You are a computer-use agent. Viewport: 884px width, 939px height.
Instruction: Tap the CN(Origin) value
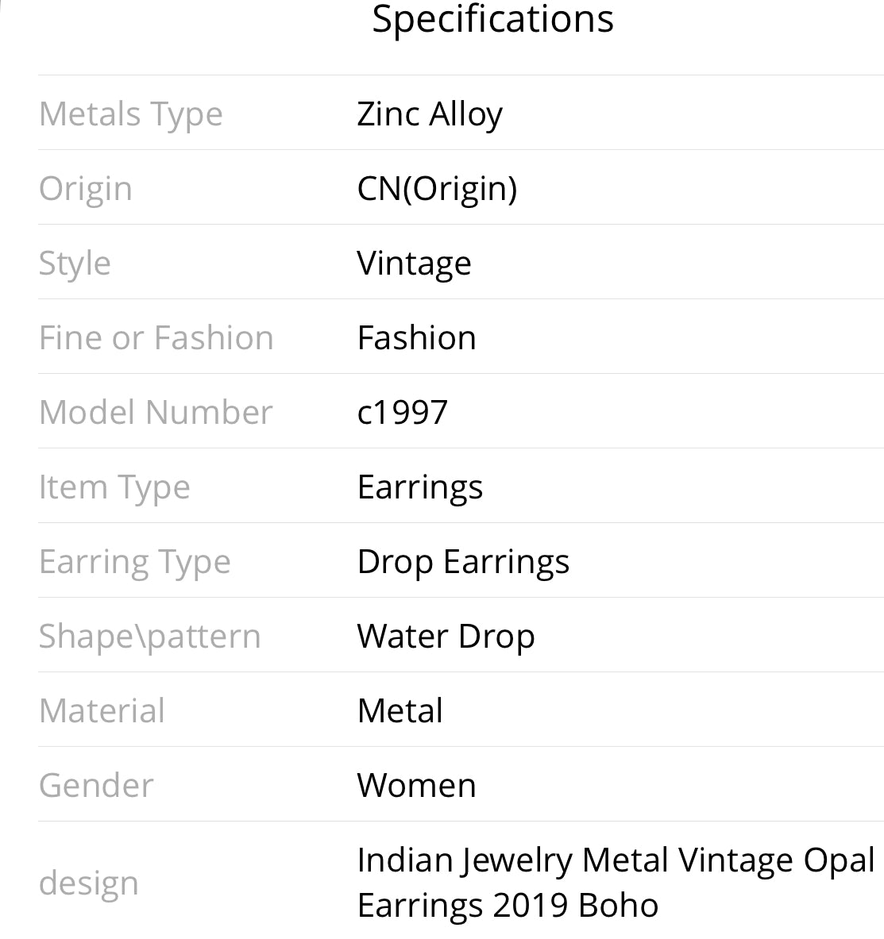[437, 189]
